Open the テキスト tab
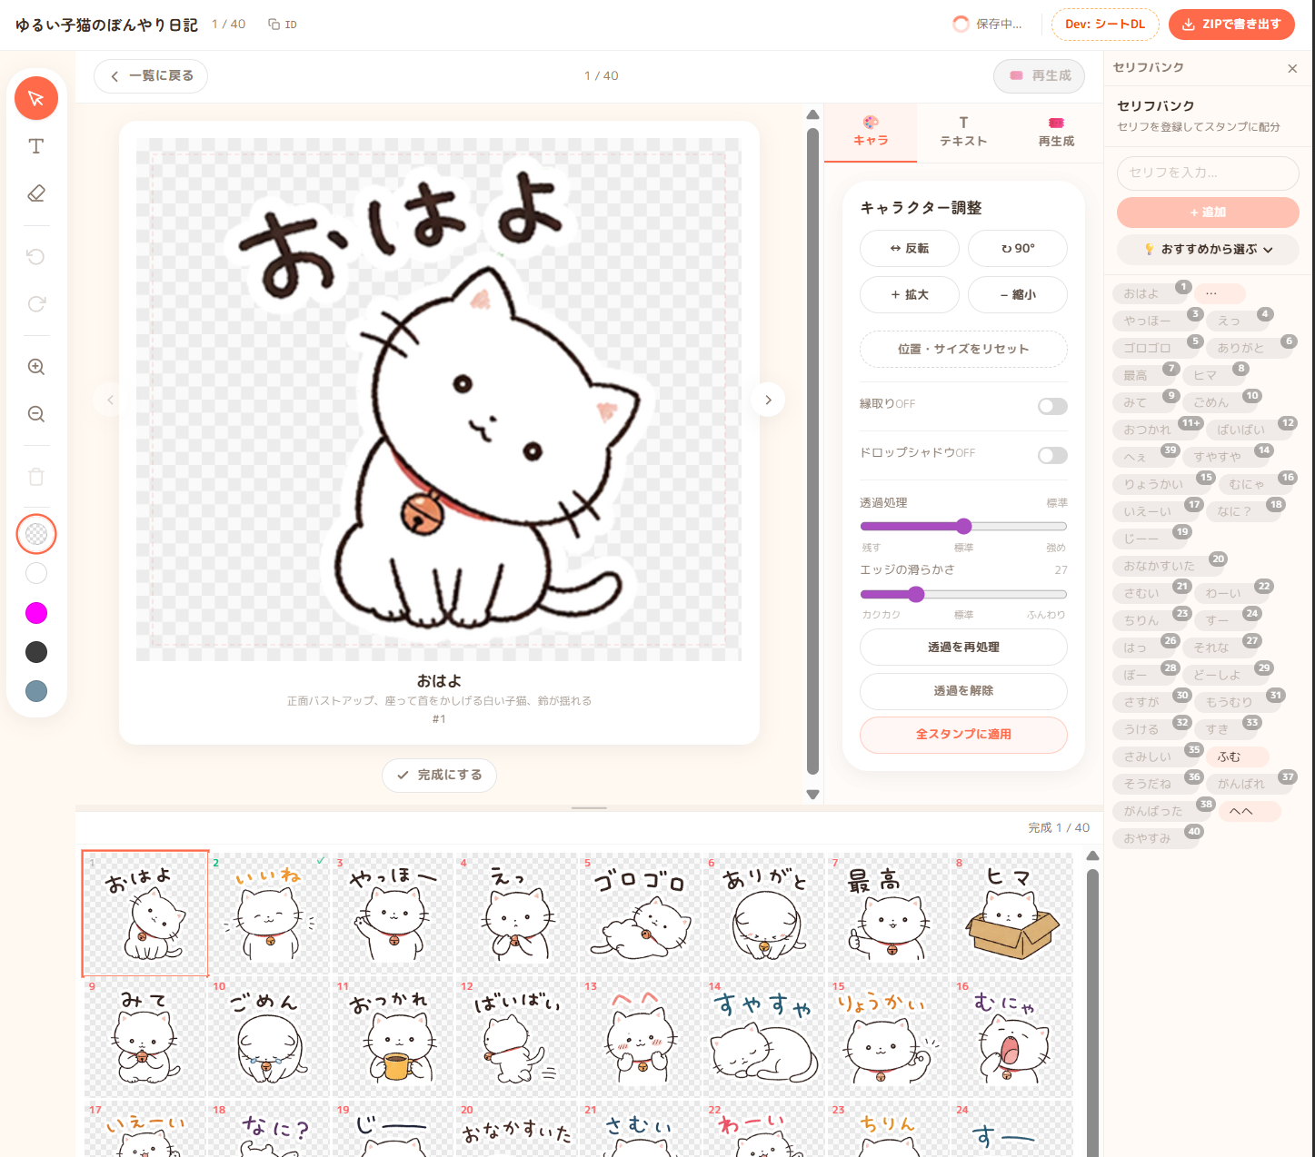 coord(963,133)
